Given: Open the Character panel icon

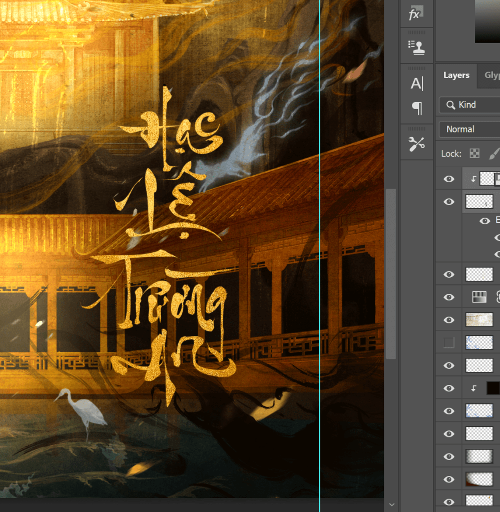Looking at the screenshot, I should 416,84.
